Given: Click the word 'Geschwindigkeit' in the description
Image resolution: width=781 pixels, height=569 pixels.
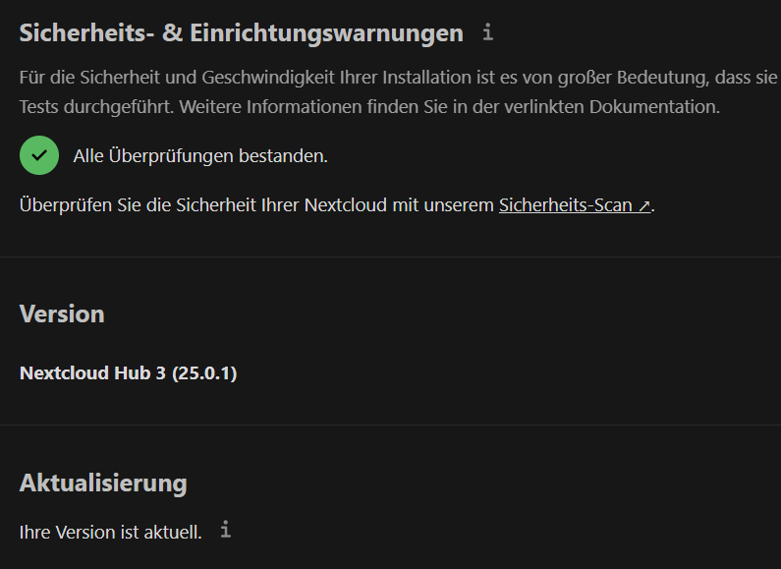Looking at the screenshot, I should point(268,78).
